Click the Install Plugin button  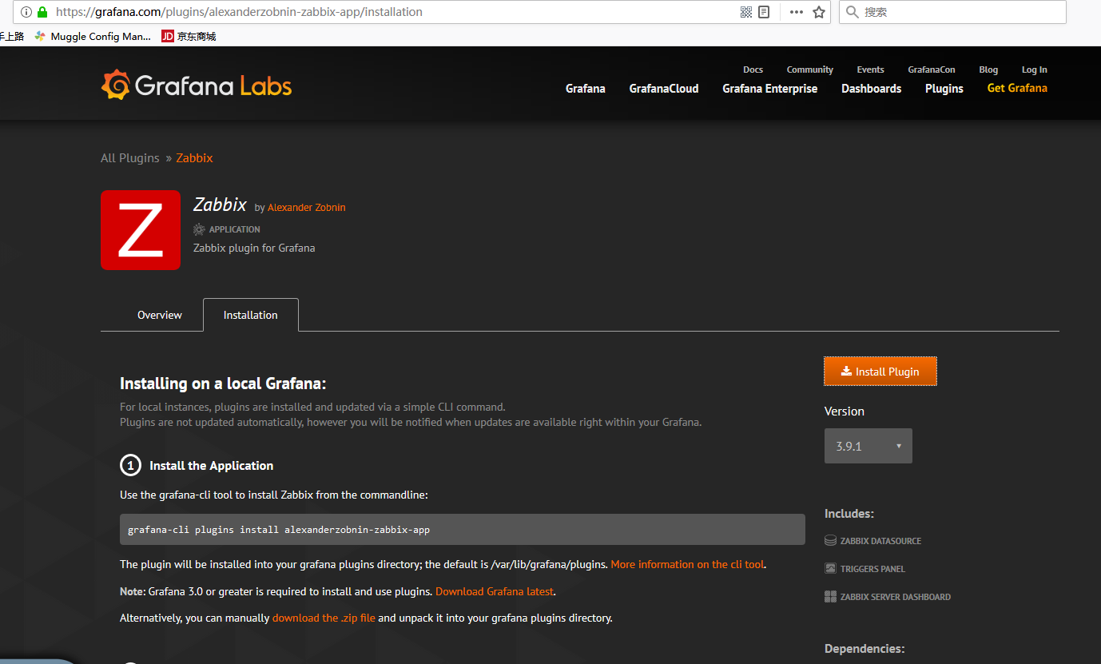pyautogui.click(x=880, y=372)
